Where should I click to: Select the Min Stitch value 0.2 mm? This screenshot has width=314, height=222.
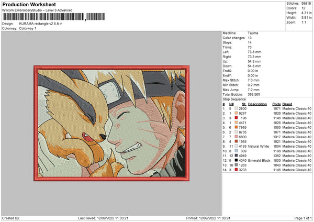[x=253, y=85]
